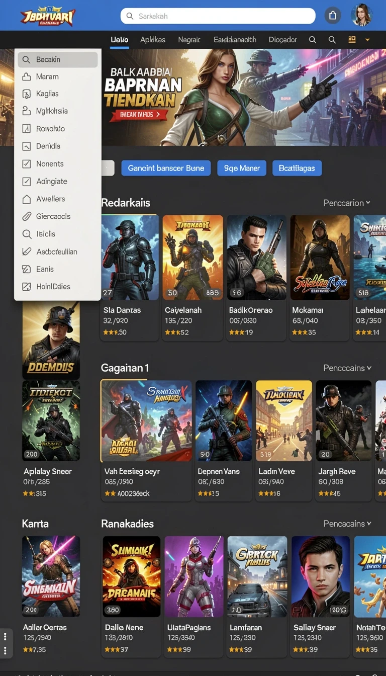Click the paperclip icon beside Giercaocls
386x676 pixels.
point(27,216)
